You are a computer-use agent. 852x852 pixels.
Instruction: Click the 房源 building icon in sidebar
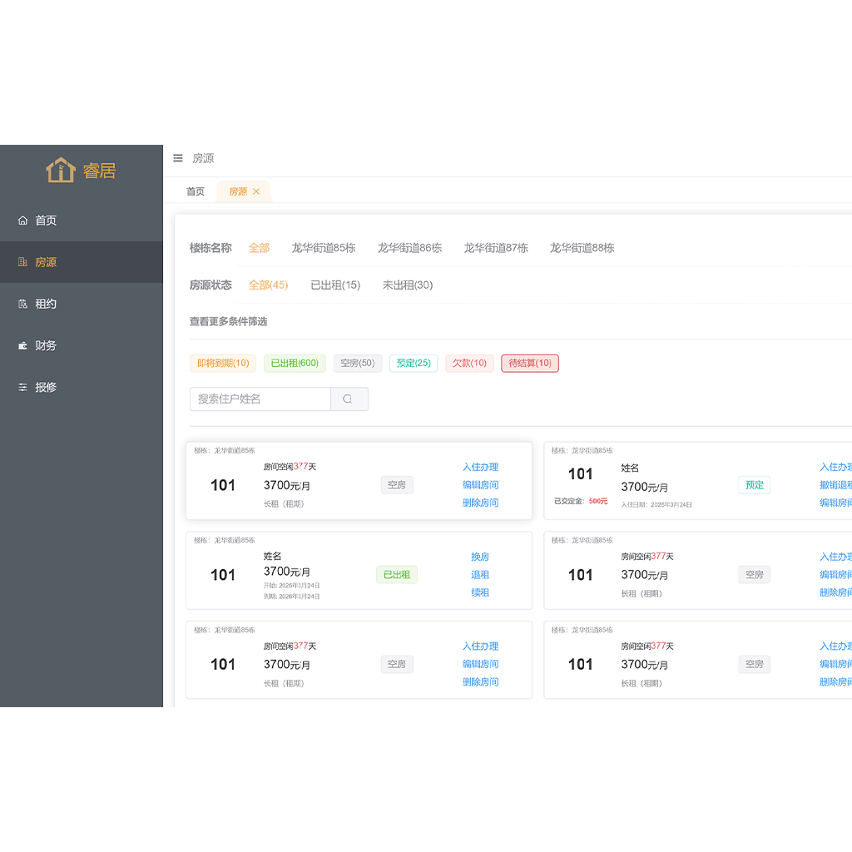(x=23, y=262)
